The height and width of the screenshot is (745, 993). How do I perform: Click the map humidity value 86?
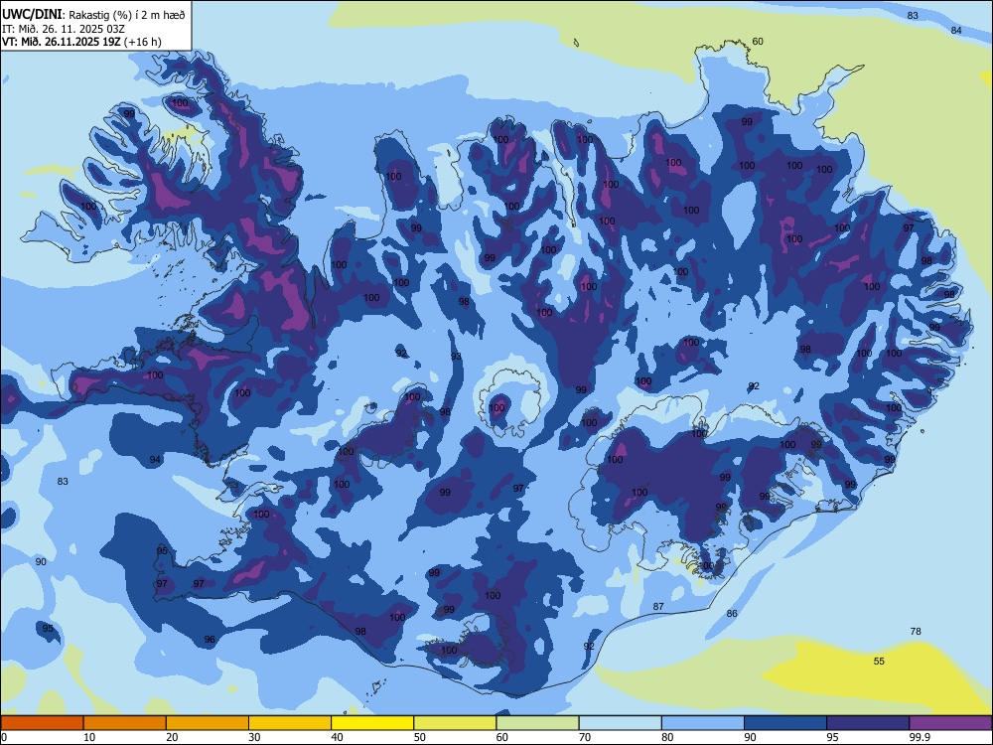[732, 614]
